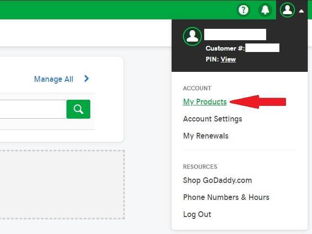The image size is (312, 234).
Task: Click the account avatar in top bar
Action: coord(287,10)
